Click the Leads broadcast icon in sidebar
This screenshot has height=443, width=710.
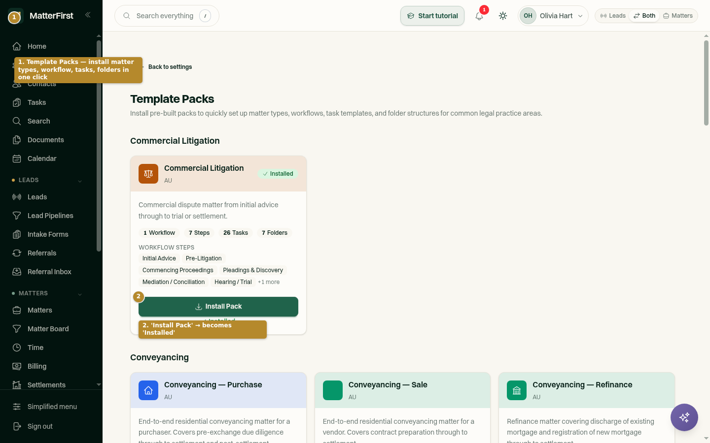click(x=17, y=197)
